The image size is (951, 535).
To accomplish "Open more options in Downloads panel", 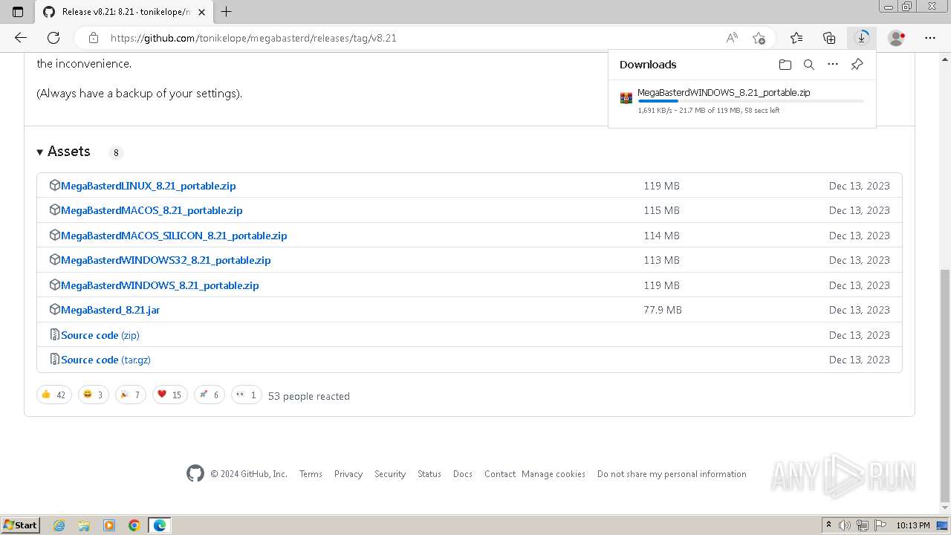I will click(833, 65).
